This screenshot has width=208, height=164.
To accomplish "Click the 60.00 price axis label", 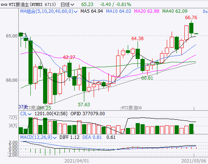I will (12, 80).
